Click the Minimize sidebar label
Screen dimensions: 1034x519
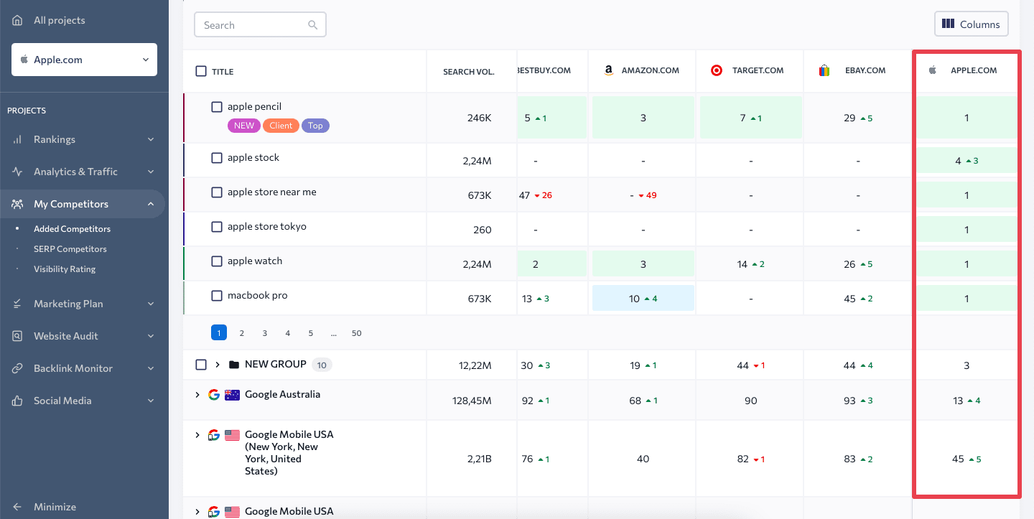[55, 507]
